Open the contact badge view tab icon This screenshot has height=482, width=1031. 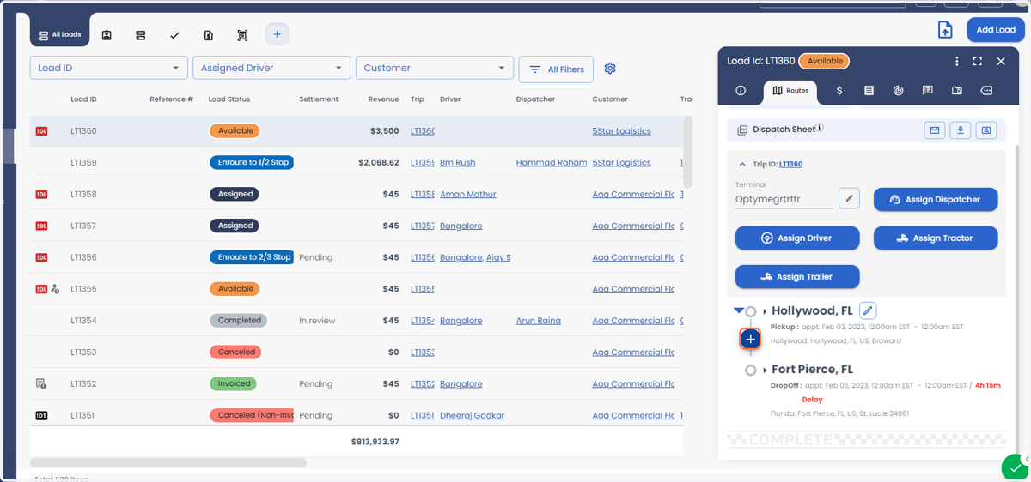click(107, 35)
